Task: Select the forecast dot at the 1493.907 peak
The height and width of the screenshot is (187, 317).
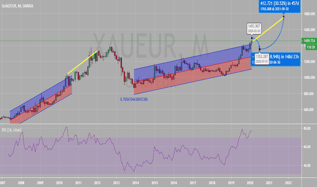Action: [252, 38]
